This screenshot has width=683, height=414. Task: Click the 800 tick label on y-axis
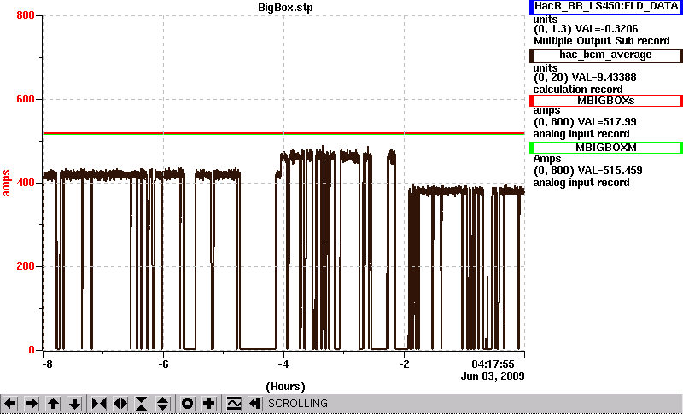pos(26,15)
